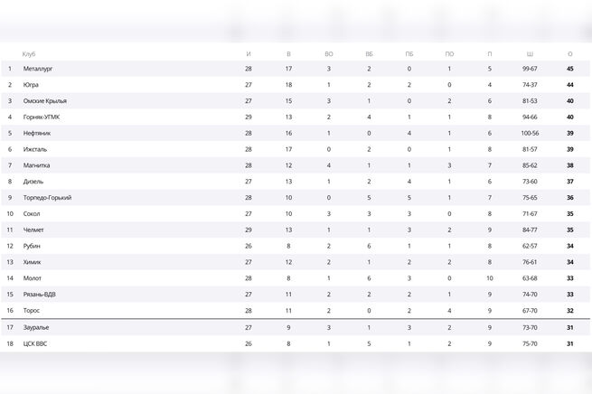Open the Рязань-ВДВ club page
This screenshot has width=592, height=394.
point(41,295)
